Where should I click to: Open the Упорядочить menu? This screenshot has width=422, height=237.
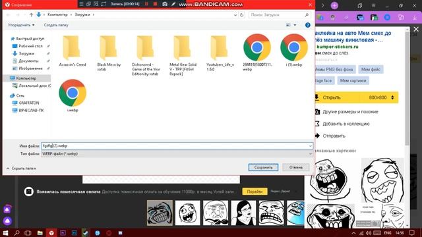point(21,25)
